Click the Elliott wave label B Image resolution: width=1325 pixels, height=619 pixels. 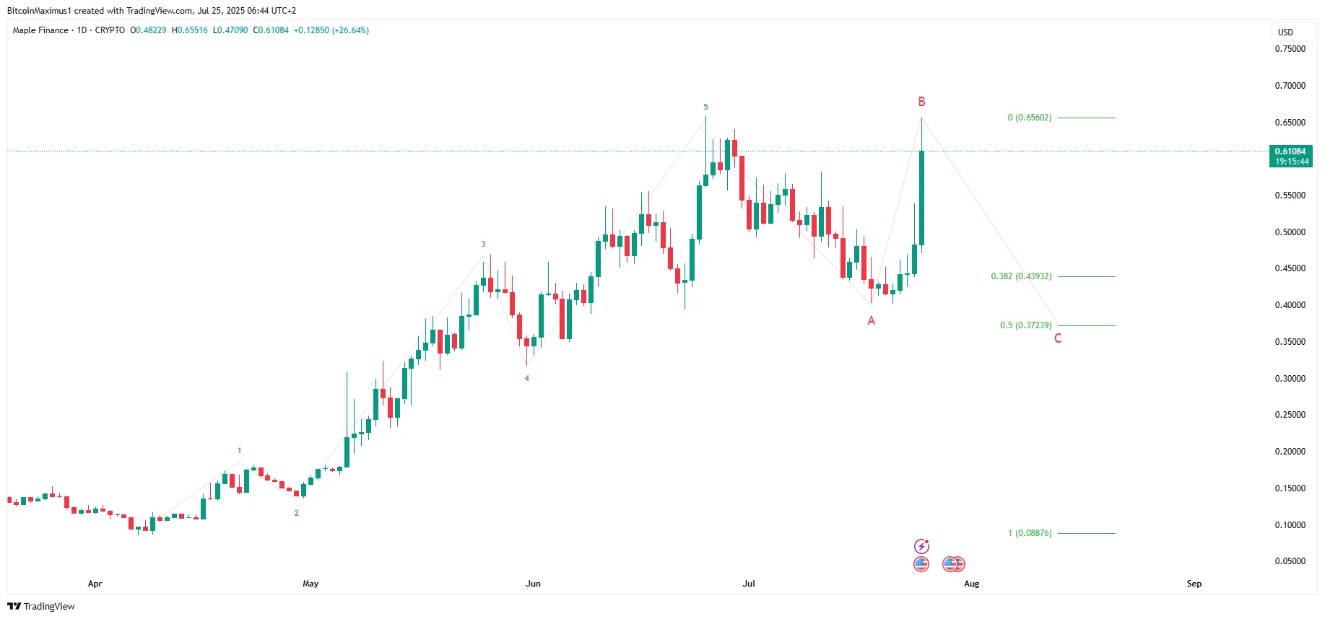(921, 102)
